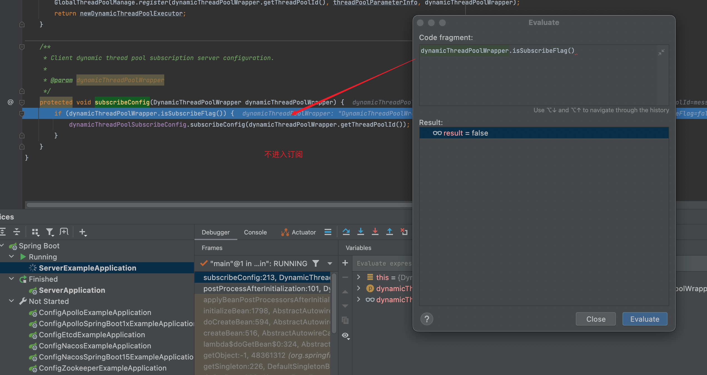Close the Evaluate dialog via the Close button
This screenshot has width=707, height=375.
click(596, 319)
